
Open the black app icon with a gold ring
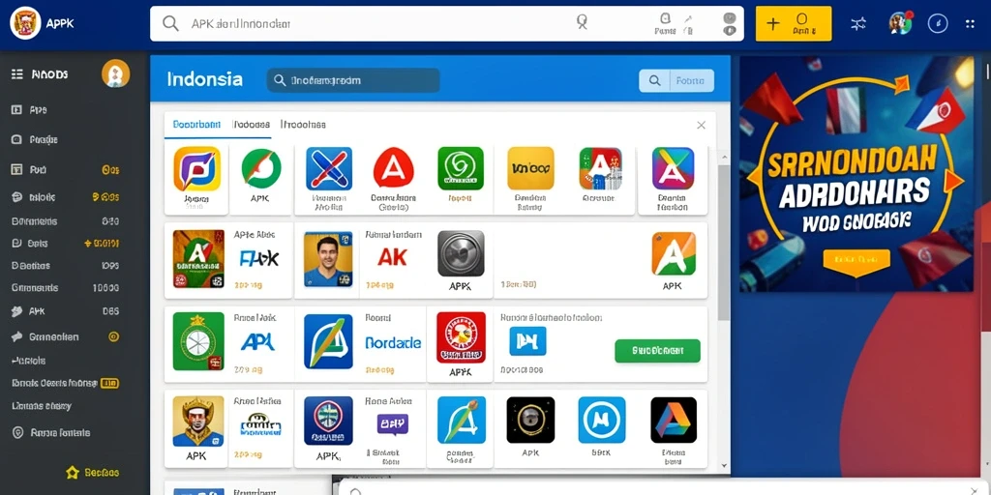[x=530, y=420]
